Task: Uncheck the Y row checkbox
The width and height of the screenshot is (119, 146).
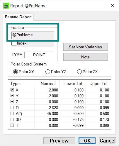Action: click(x=12, y=96)
